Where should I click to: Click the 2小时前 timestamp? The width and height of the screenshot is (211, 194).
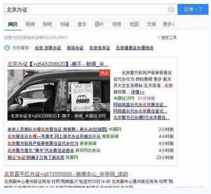click(166, 129)
